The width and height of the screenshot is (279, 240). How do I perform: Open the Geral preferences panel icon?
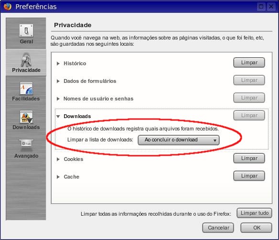click(x=26, y=30)
